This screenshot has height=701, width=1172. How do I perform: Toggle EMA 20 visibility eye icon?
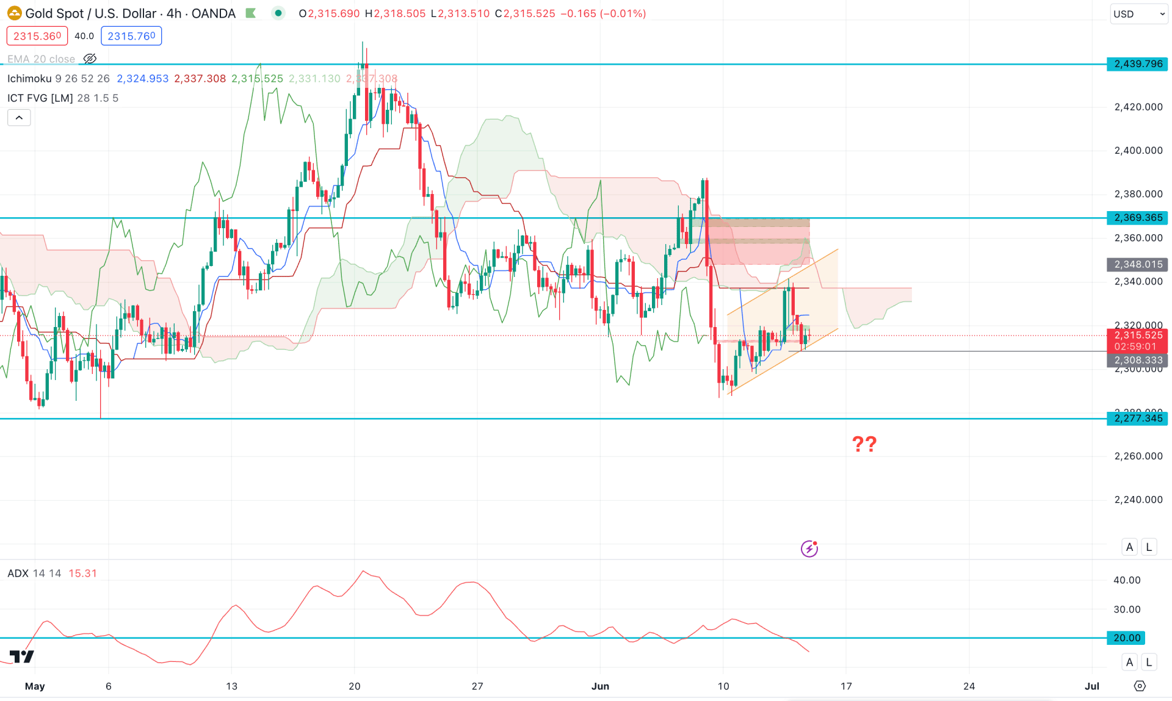(90, 59)
